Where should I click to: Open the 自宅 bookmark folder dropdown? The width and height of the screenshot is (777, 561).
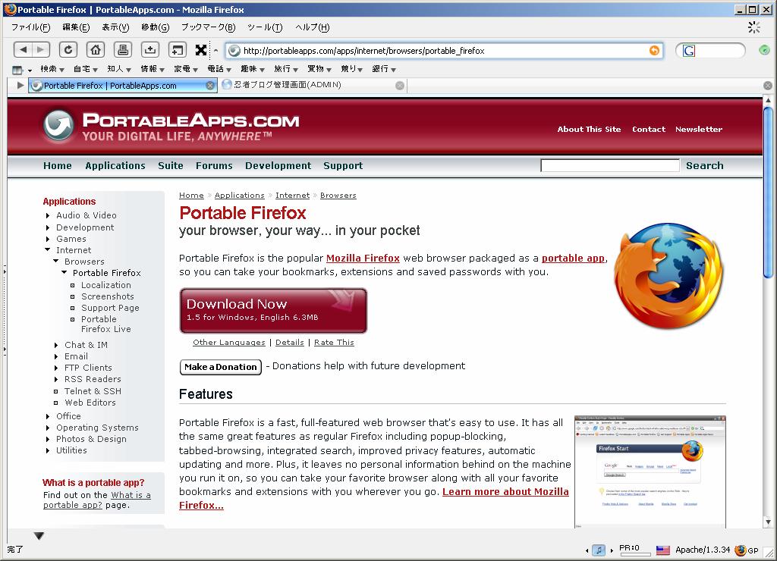pos(85,69)
